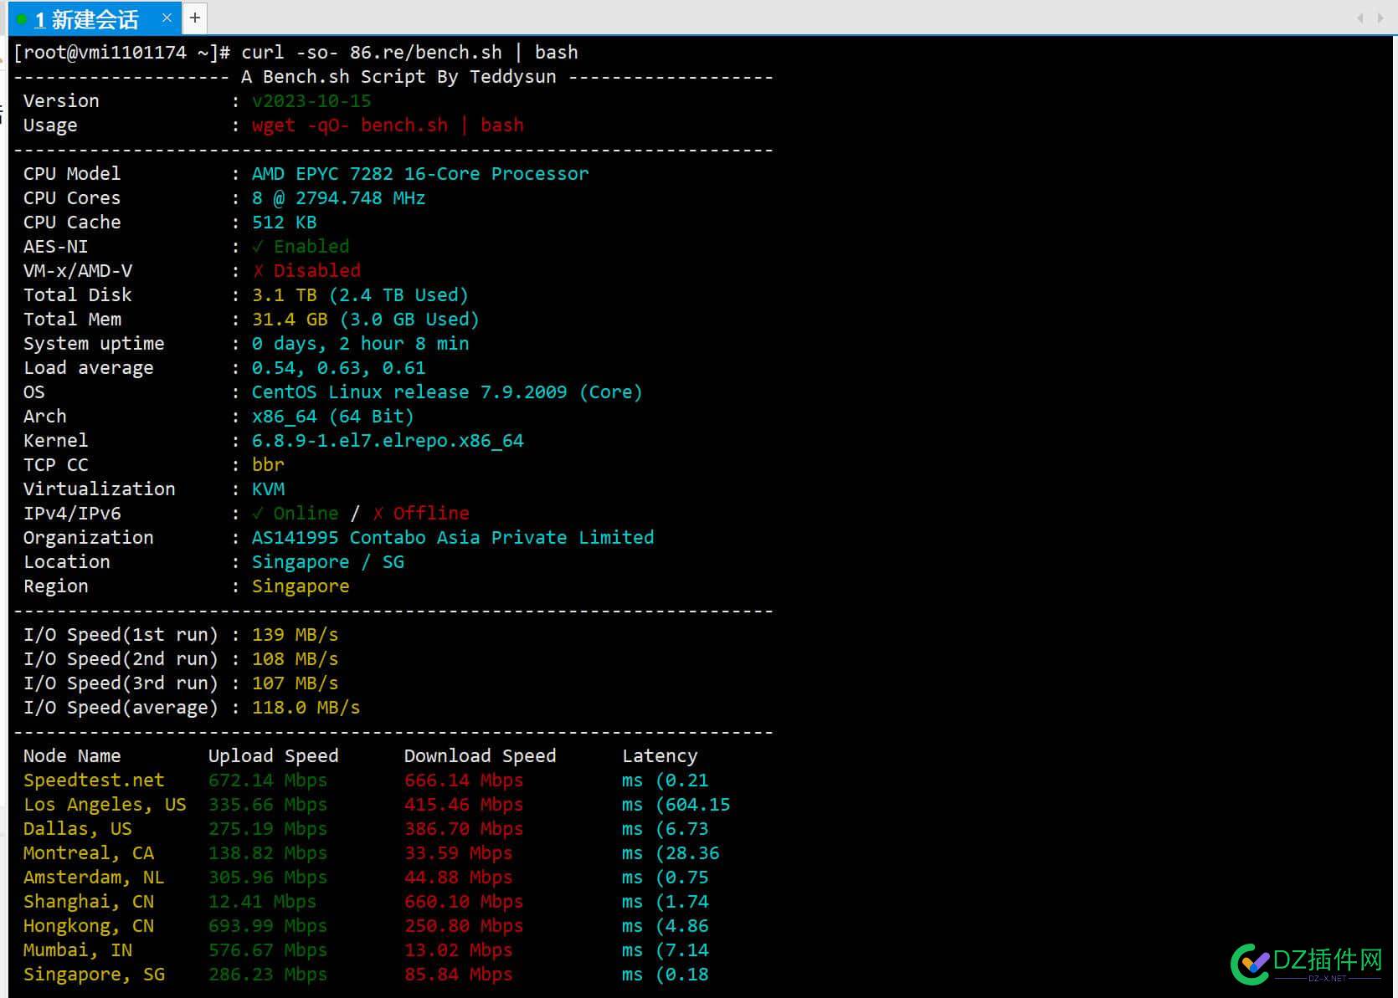Click Shanghai download speed 660.10 Mbps
The height and width of the screenshot is (998, 1398).
(464, 901)
